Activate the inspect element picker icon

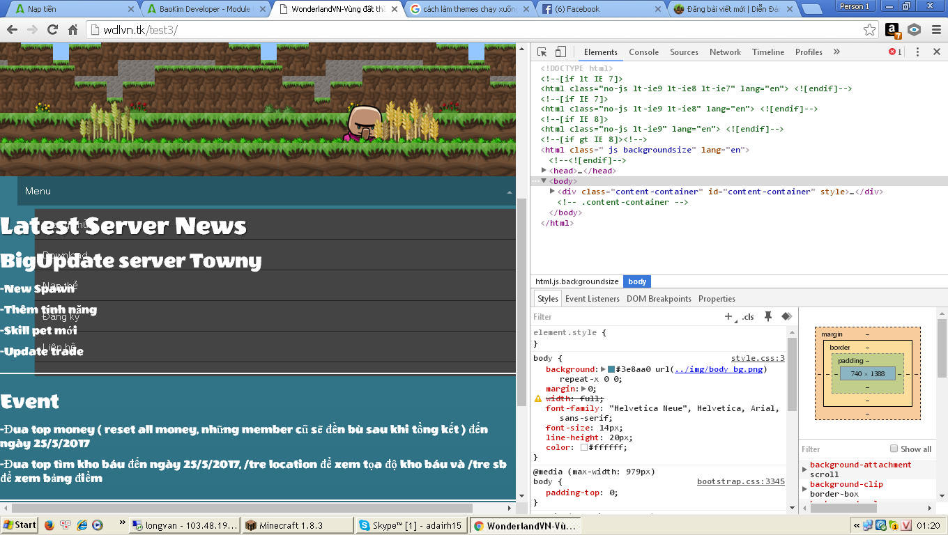pos(542,52)
